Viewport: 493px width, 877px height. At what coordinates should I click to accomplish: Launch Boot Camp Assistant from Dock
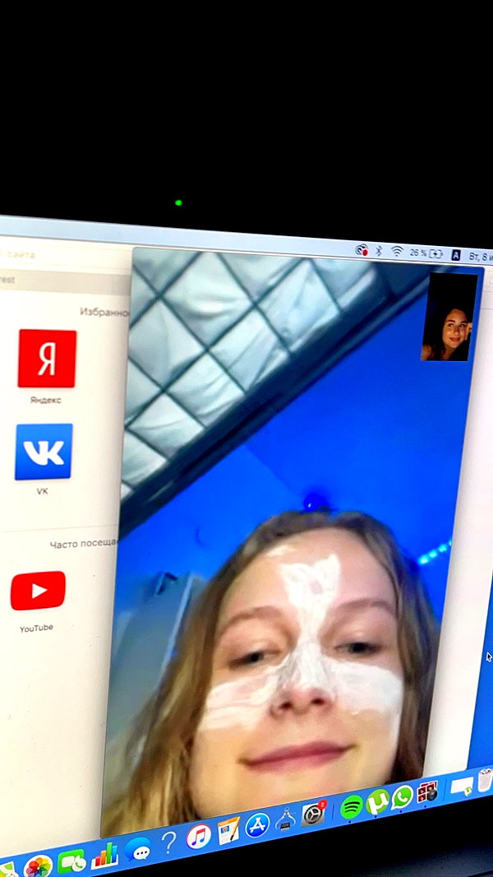[285, 819]
